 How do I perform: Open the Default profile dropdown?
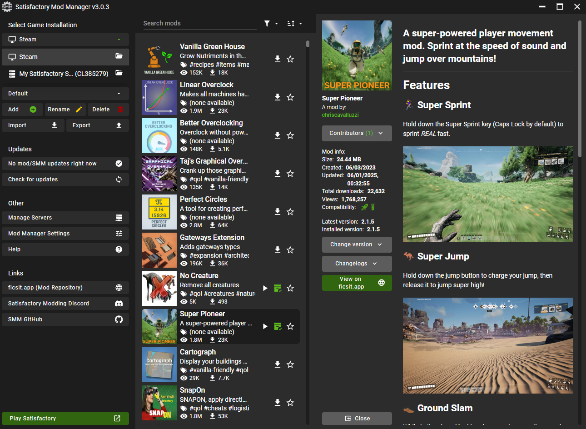point(65,94)
